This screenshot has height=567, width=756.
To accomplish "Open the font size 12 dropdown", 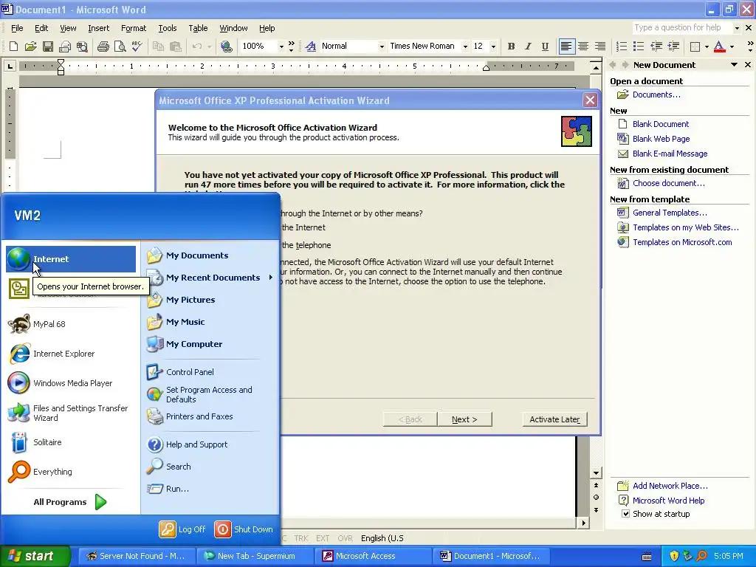I will pyautogui.click(x=493, y=47).
